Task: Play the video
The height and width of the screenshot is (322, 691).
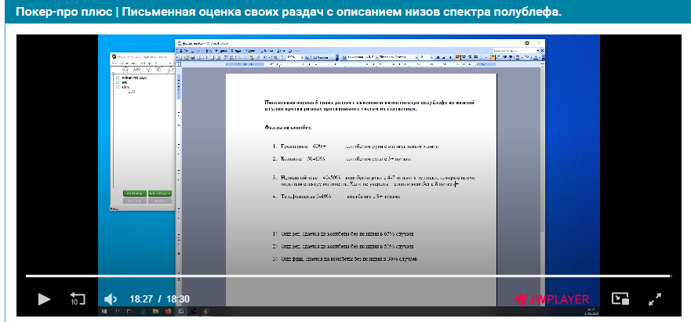Action: [x=44, y=299]
